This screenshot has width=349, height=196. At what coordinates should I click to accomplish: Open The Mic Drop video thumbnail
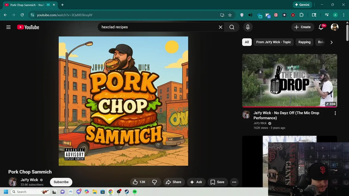coord(290,81)
